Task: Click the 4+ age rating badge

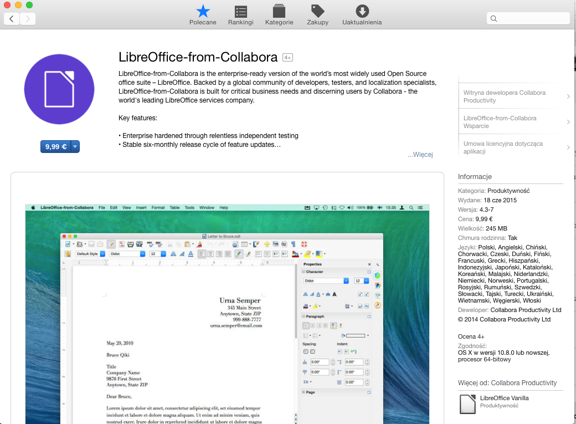Action: pyautogui.click(x=287, y=58)
